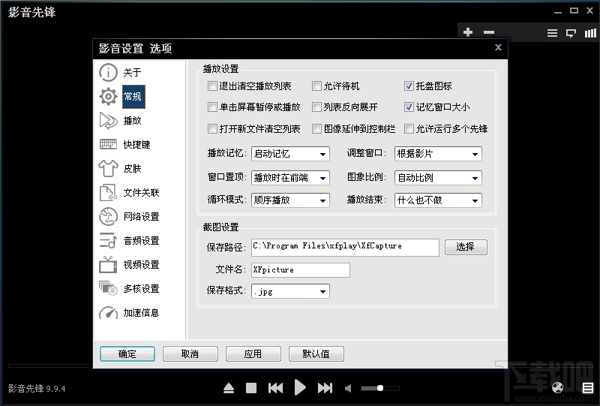Click the 应用 button
Viewport: 600px width, 406px height.
253,354
